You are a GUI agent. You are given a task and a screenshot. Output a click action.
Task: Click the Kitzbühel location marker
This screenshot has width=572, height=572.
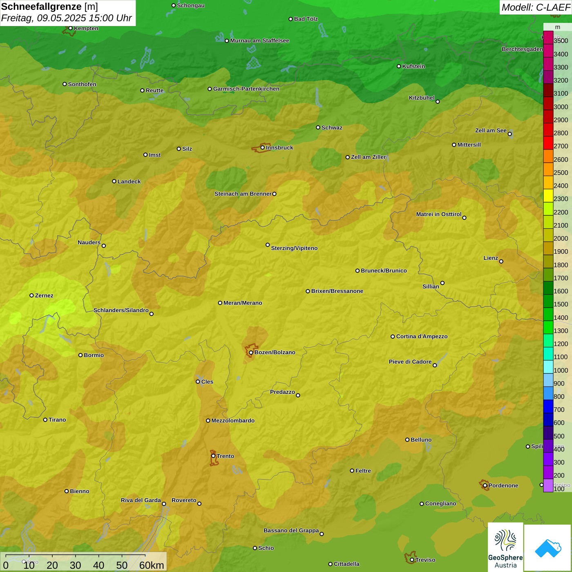pos(438,101)
